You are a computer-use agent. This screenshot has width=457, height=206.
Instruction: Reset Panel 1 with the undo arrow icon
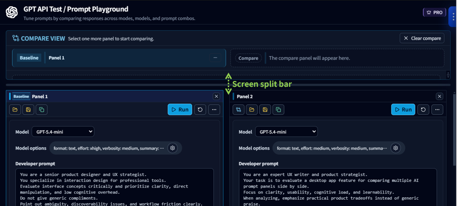[200, 110]
